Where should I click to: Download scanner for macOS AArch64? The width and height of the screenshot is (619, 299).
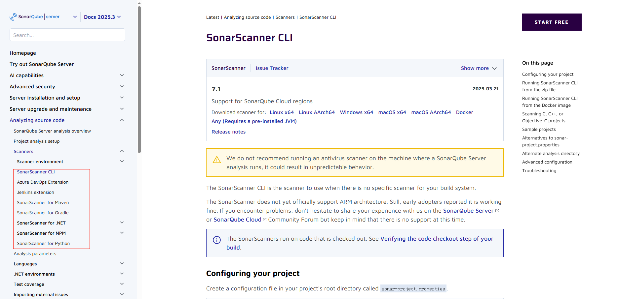point(431,112)
